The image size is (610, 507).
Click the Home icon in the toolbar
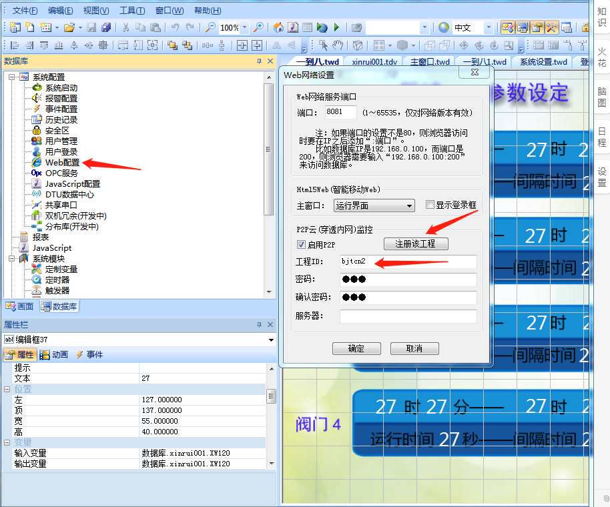click(x=278, y=27)
